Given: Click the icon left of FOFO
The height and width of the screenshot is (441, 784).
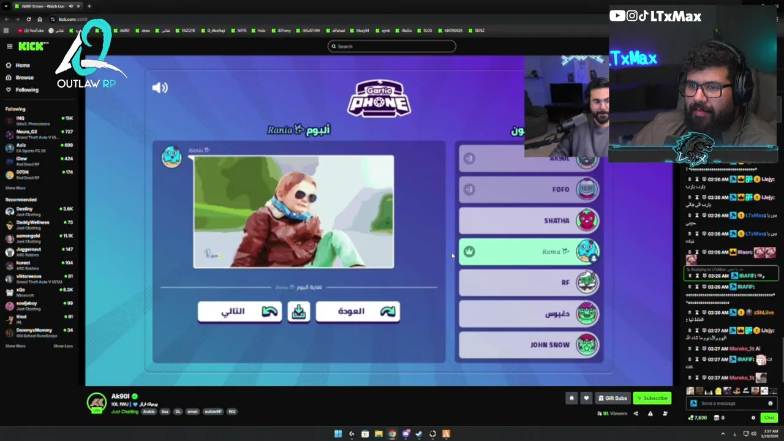Looking at the screenshot, I should (469, 189).
